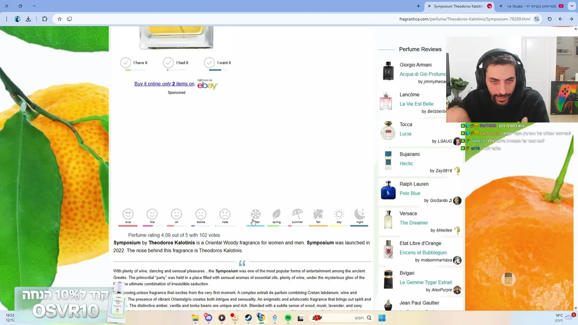The image size is (578, 325).
Task: Open the Hectic review link by Bujairami
Action: (406, 164)
